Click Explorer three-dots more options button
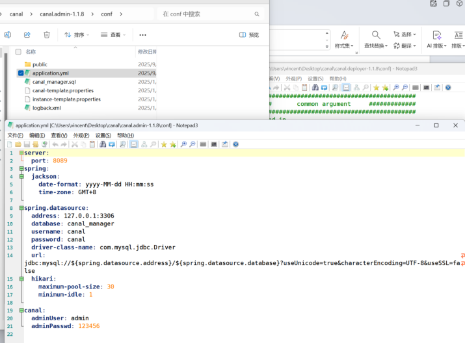Image resolution: width=465 pixels, height=343 pixels. point(142,35)
